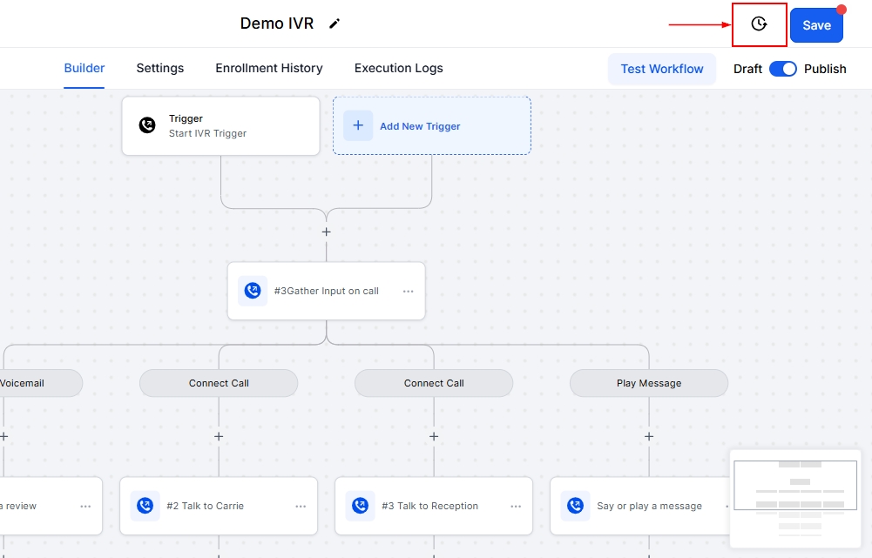
Task: Click the Say or play a message icon
Action: click(x=576, y=506)
